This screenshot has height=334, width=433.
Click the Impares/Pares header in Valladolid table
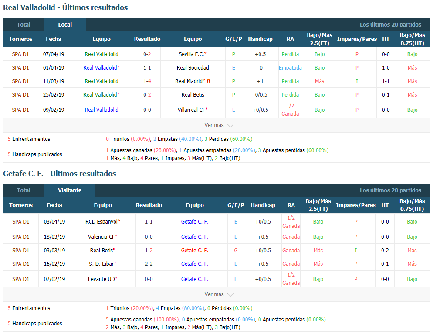357,39
